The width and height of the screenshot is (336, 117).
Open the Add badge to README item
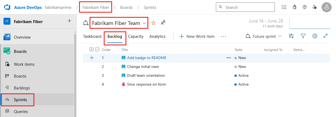147,58
